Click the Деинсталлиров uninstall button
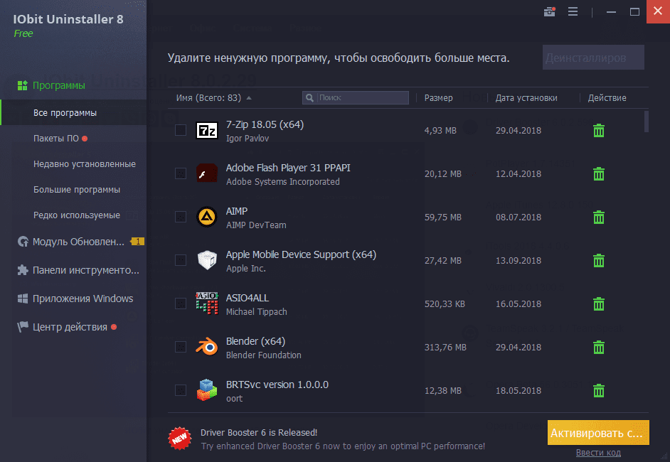The height and width of the screenshot is (462, 670). pyautogui.click(x=593, y=58)
